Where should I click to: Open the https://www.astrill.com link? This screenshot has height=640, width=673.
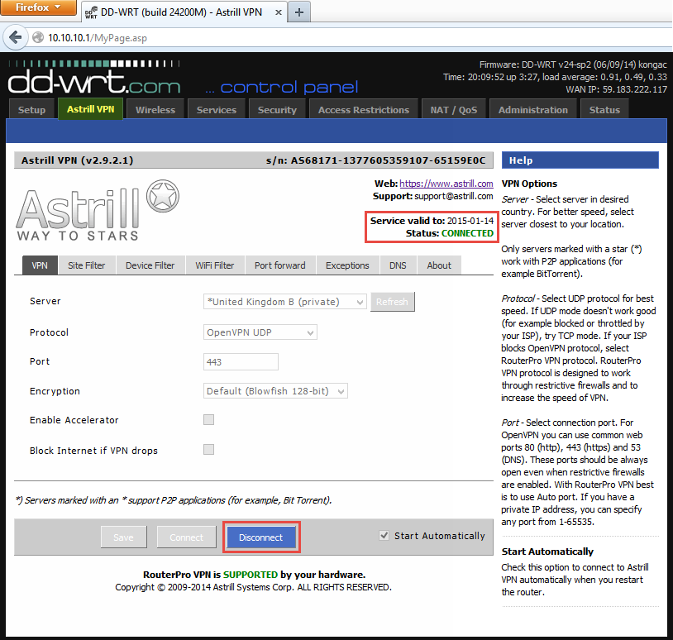(446, 184)
